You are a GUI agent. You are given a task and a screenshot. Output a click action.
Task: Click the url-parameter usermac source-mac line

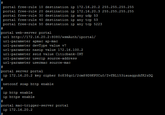coord(38,63)
